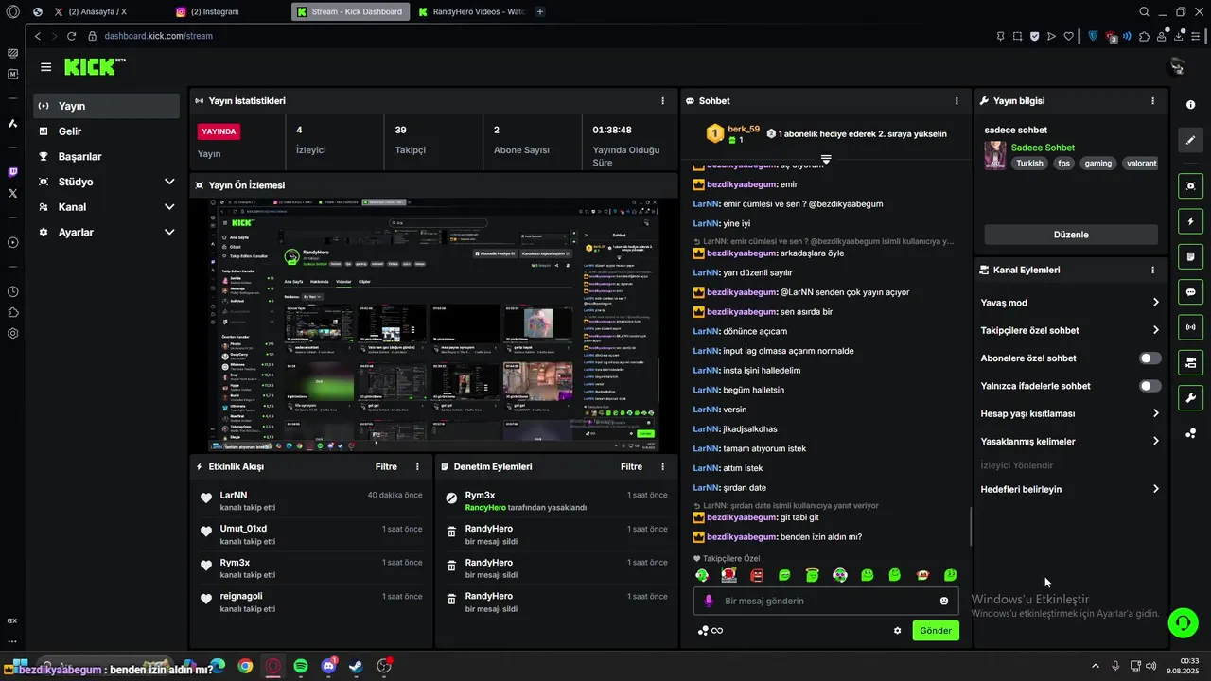Click the Turkish tag
Screen dimensions: 1211x681
click(1029, 163)
